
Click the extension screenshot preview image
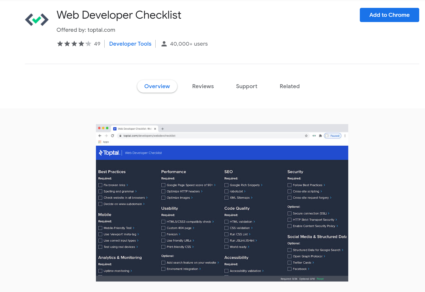coord(222,203)
